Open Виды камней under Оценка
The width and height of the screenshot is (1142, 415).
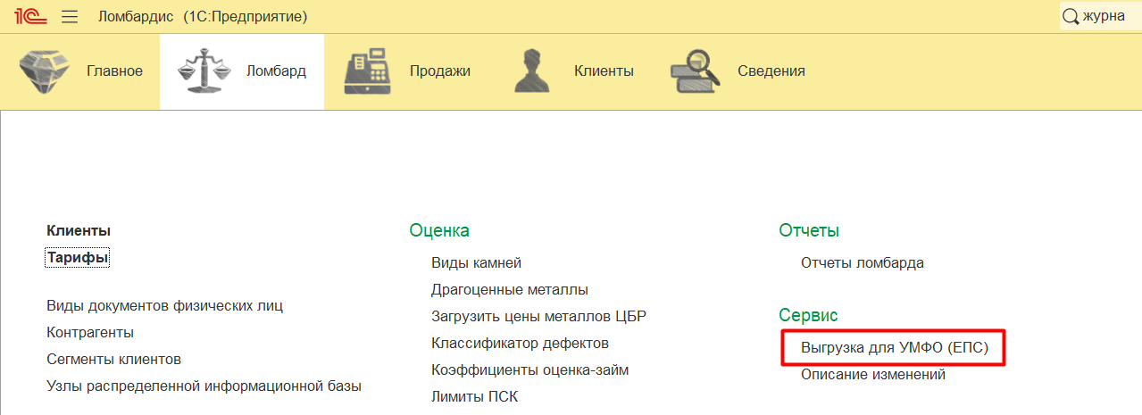click(x=476, y=263)
